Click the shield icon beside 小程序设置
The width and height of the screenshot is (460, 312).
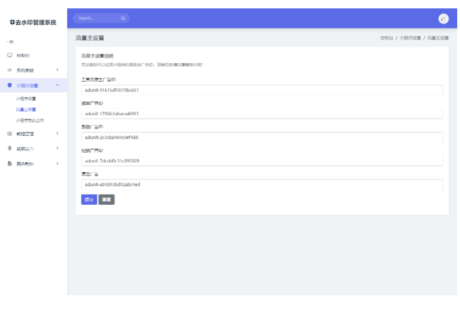pyautogui.click(x=10, y=85)
